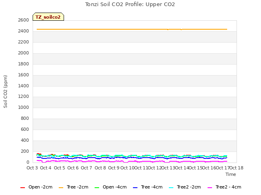The width and height of the screenshot is (261, 195).
Task: Click the 'Oct 17' x-axis date label
Action: click(223, 168)
